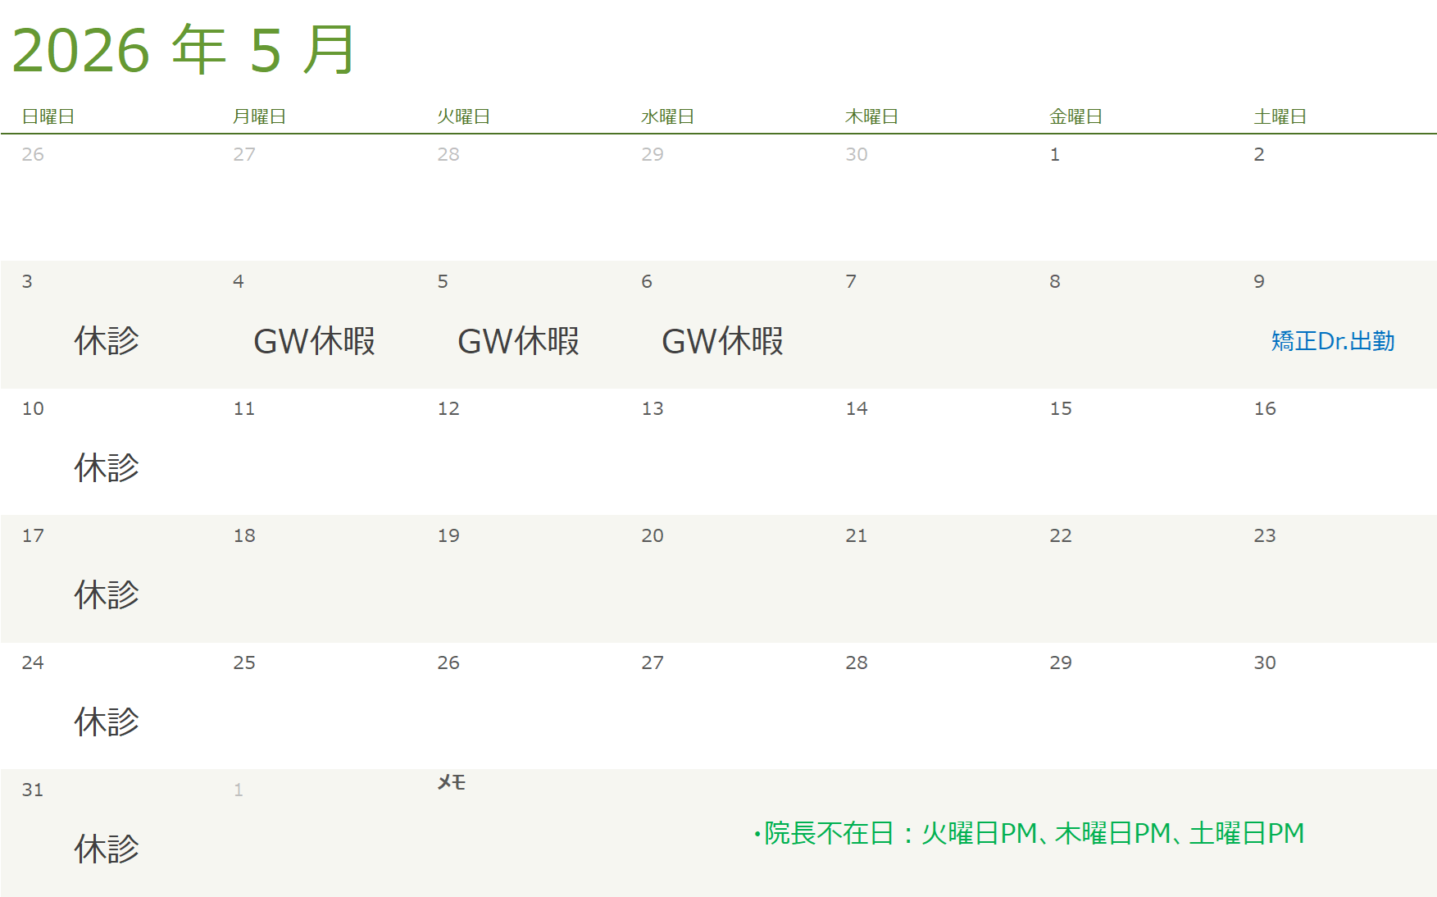
Task: Click 休診 label on May 31
Action: [x=107, y=849]
